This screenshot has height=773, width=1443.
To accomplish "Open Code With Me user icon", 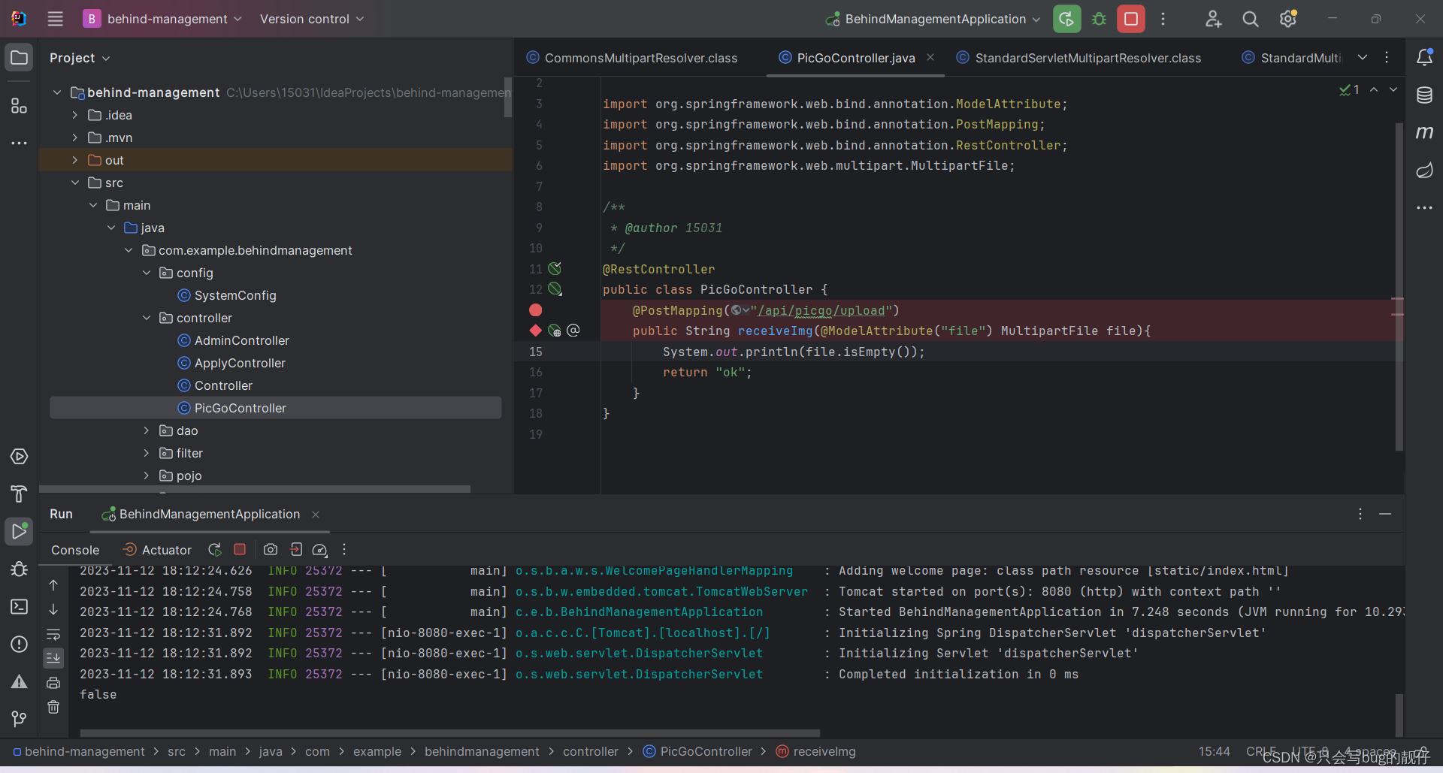I will coord(1213,19).
